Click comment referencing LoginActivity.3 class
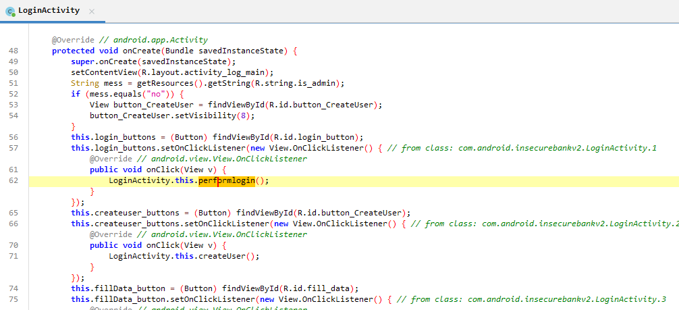Viewport: 679px width, 310px height. point(532,299)
